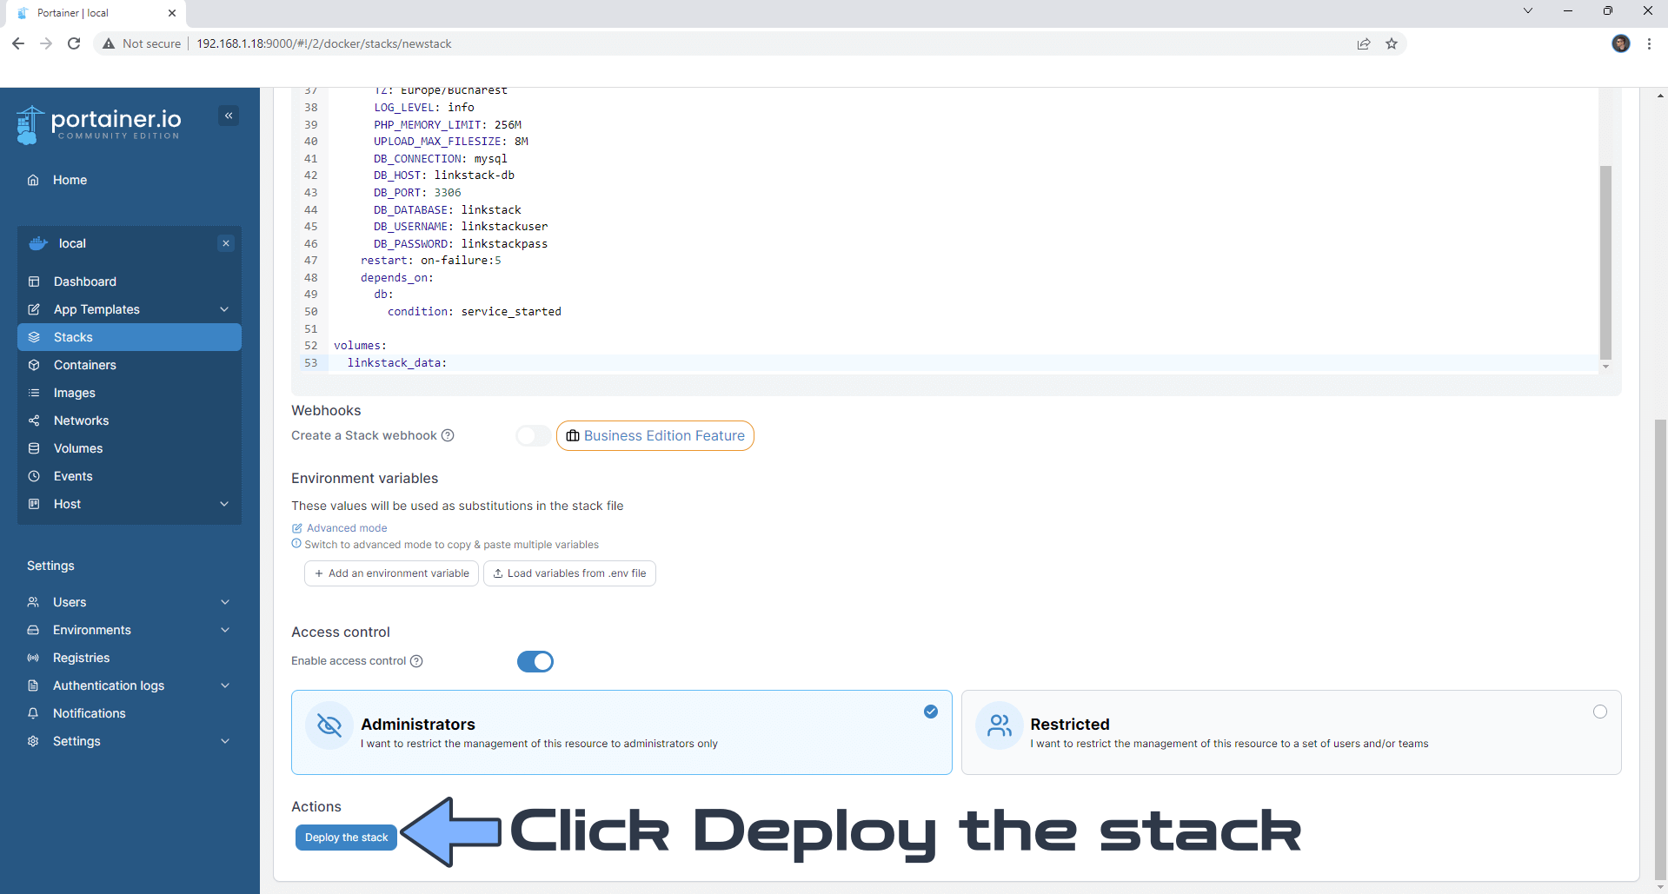Click Deploy the stack

[345, 837]
